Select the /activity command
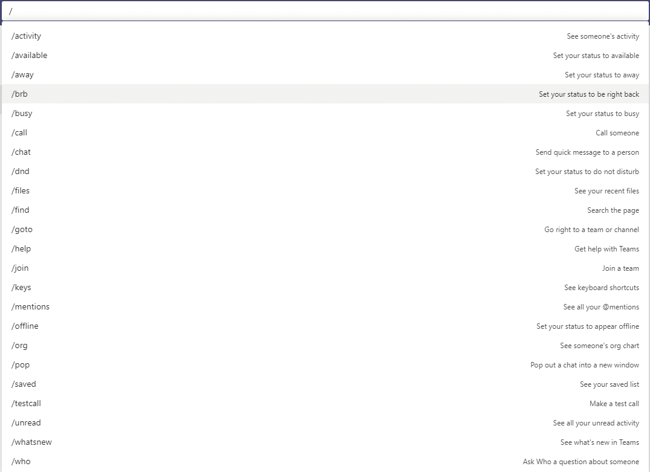This screenshot has height=472, width=650. 27,36
